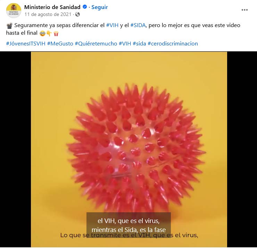257x248 pixels.
Task: Click the Ministerio de Sanidad profile picture
Action: [x=14, y=10]
